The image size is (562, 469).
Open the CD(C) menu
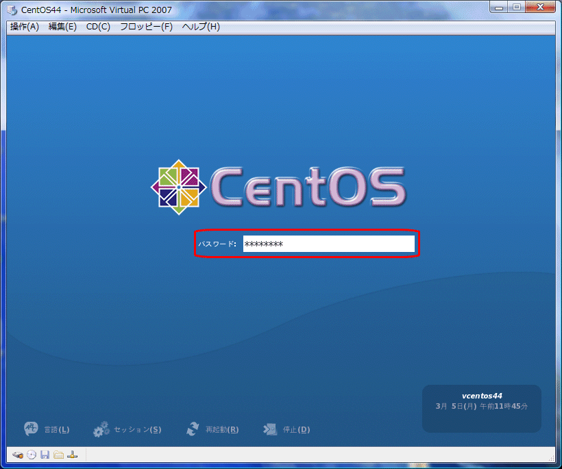[98, 27]
